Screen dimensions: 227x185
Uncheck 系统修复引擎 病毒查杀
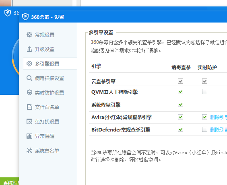(180, 104)
